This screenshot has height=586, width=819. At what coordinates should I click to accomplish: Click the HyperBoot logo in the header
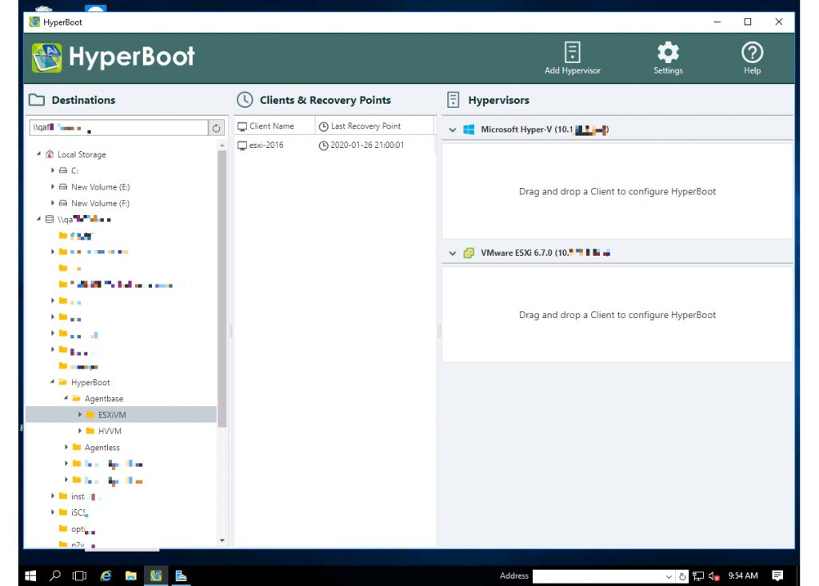tap(48, 58)
